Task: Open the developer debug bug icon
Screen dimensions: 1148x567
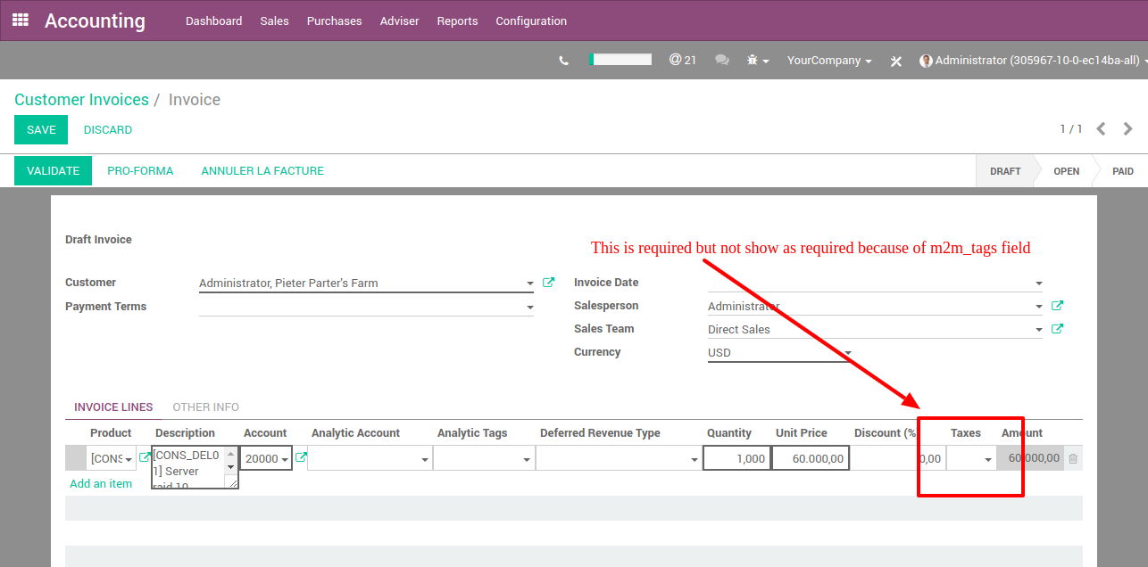Action: 751,60
